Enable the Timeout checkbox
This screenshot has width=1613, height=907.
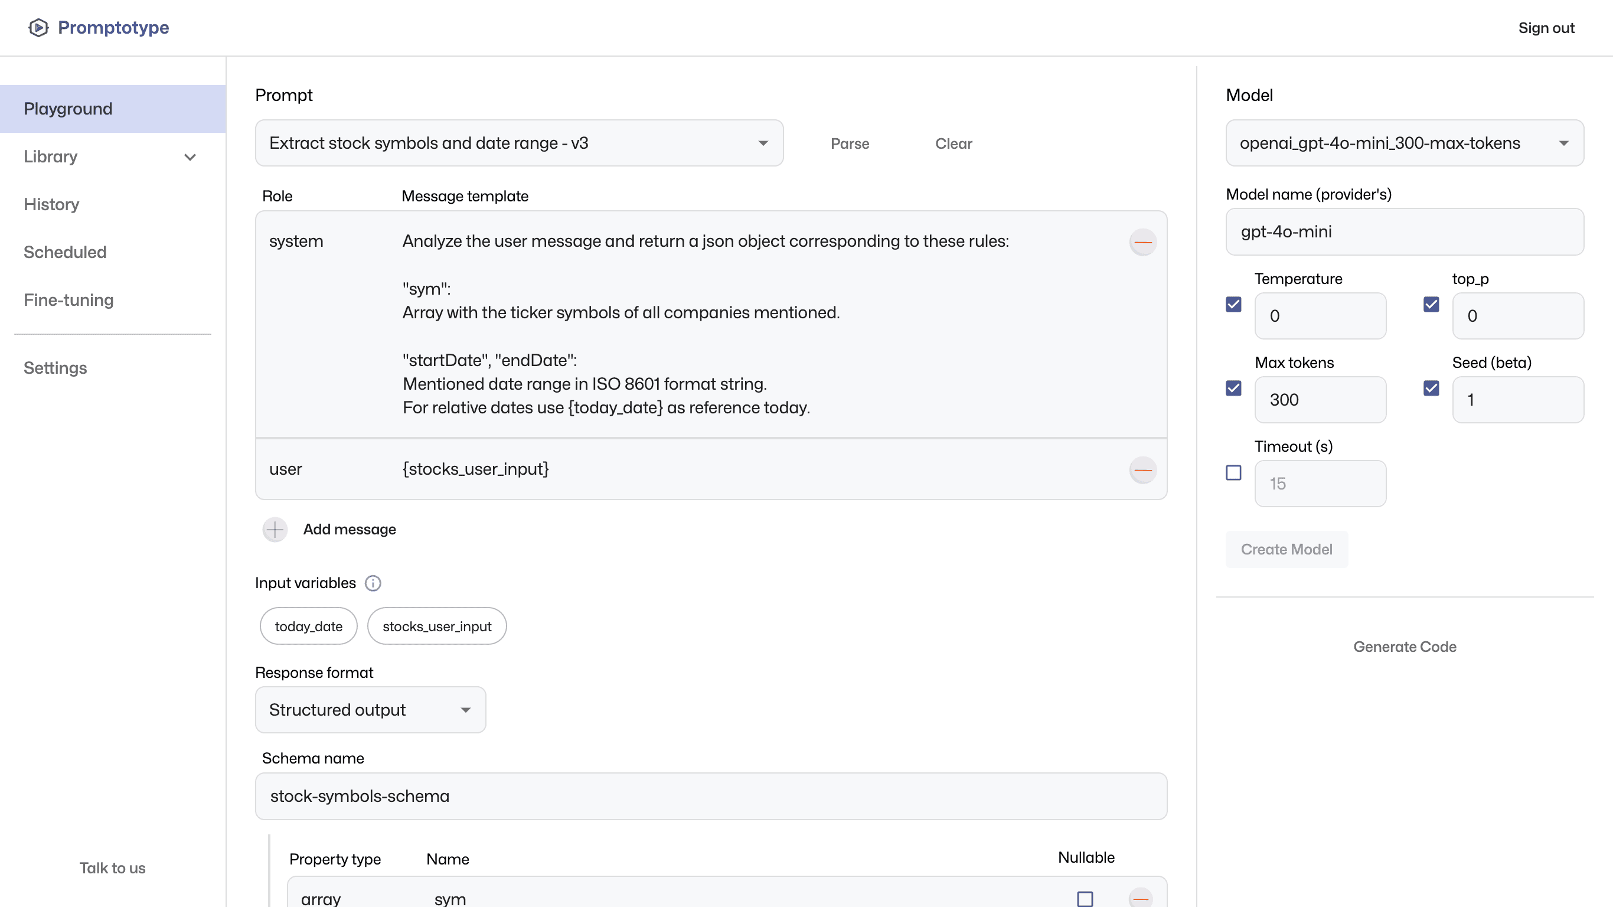[x=1233, y=473]
